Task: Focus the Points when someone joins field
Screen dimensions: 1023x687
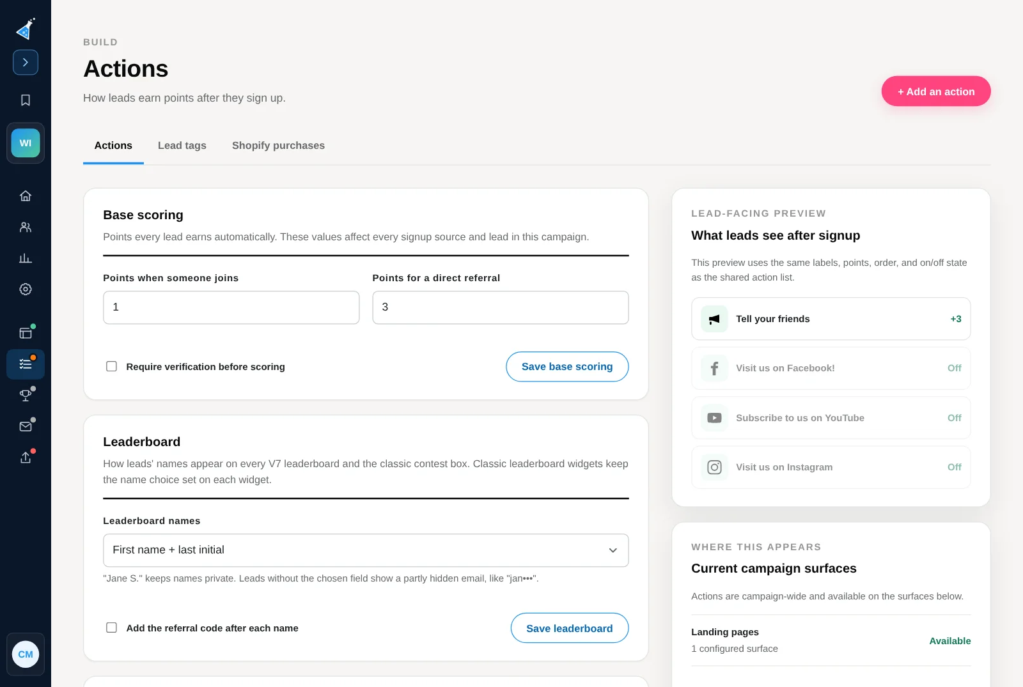Action: [x=231, y=307]
